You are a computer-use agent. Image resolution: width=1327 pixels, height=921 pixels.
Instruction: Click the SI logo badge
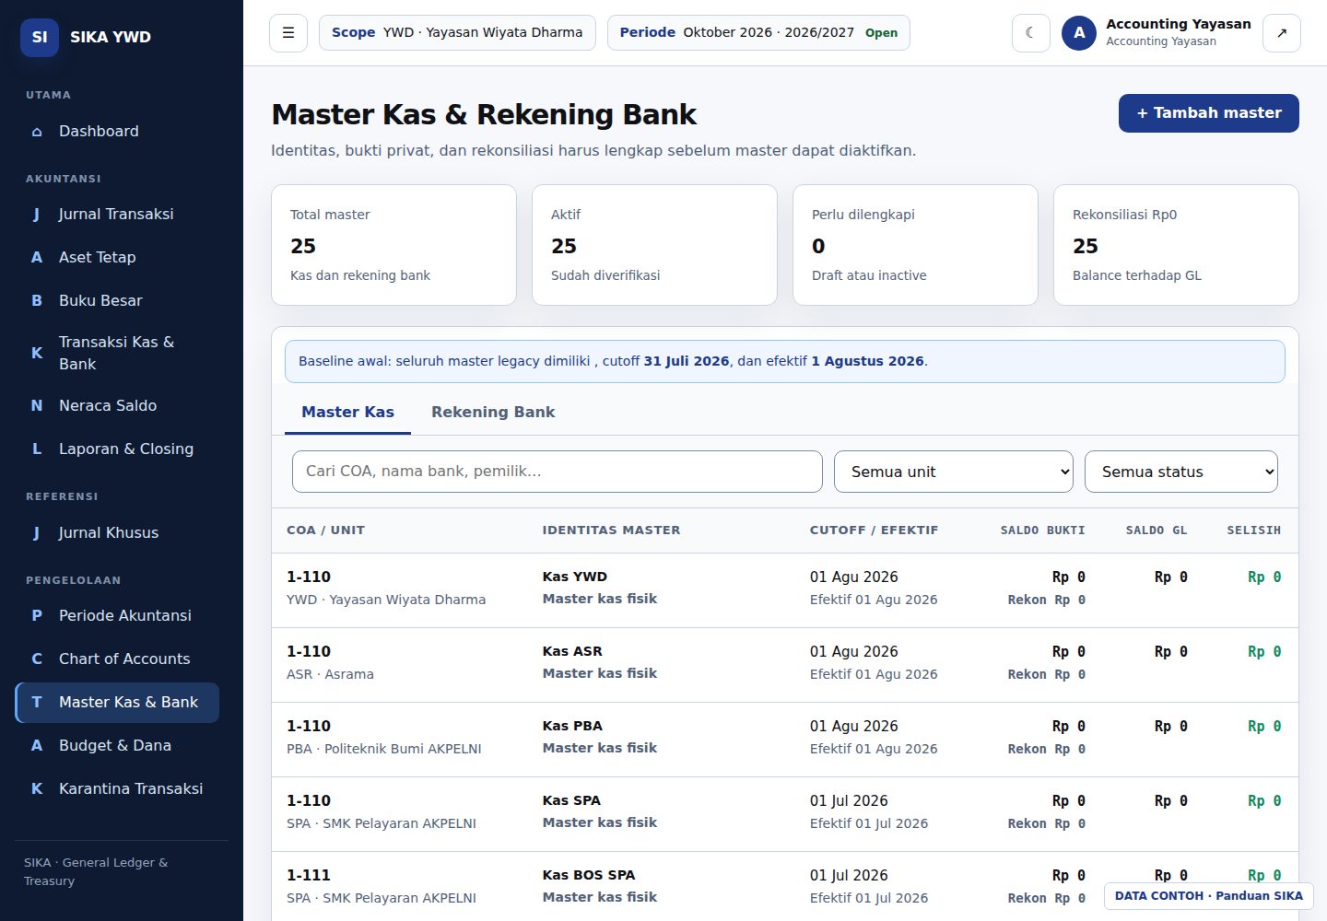(x=40, y=37)
